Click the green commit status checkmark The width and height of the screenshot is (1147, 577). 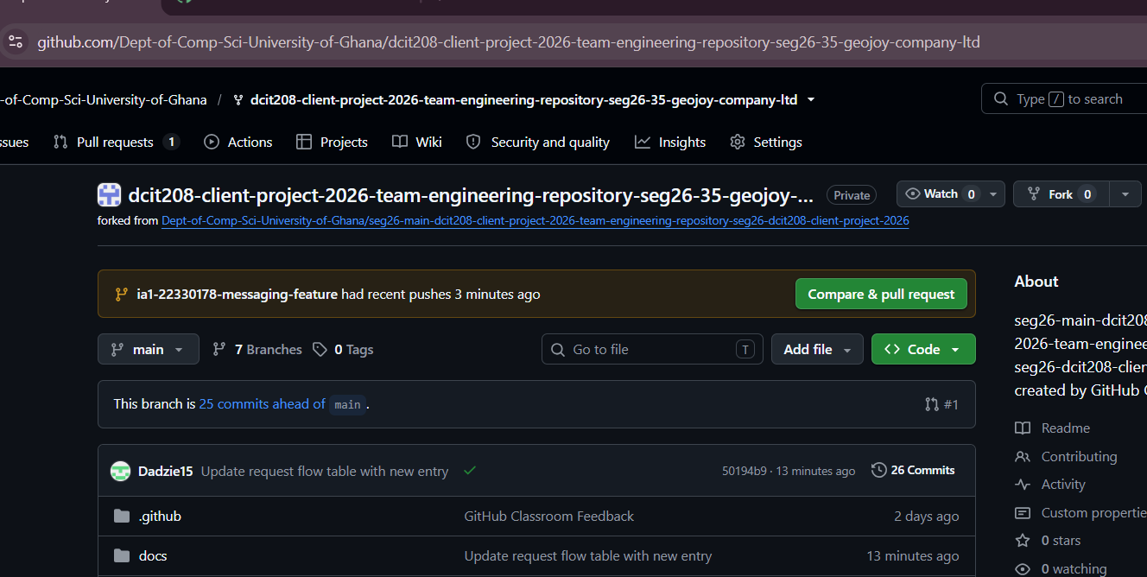click(470, 471)
